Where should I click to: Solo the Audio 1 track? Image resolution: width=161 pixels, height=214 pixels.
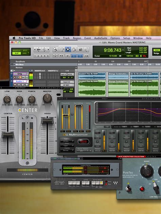coord(23,85)
